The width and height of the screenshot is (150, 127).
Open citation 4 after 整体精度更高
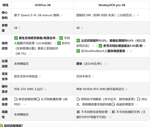pyautogui.click(x=131, y=51)
